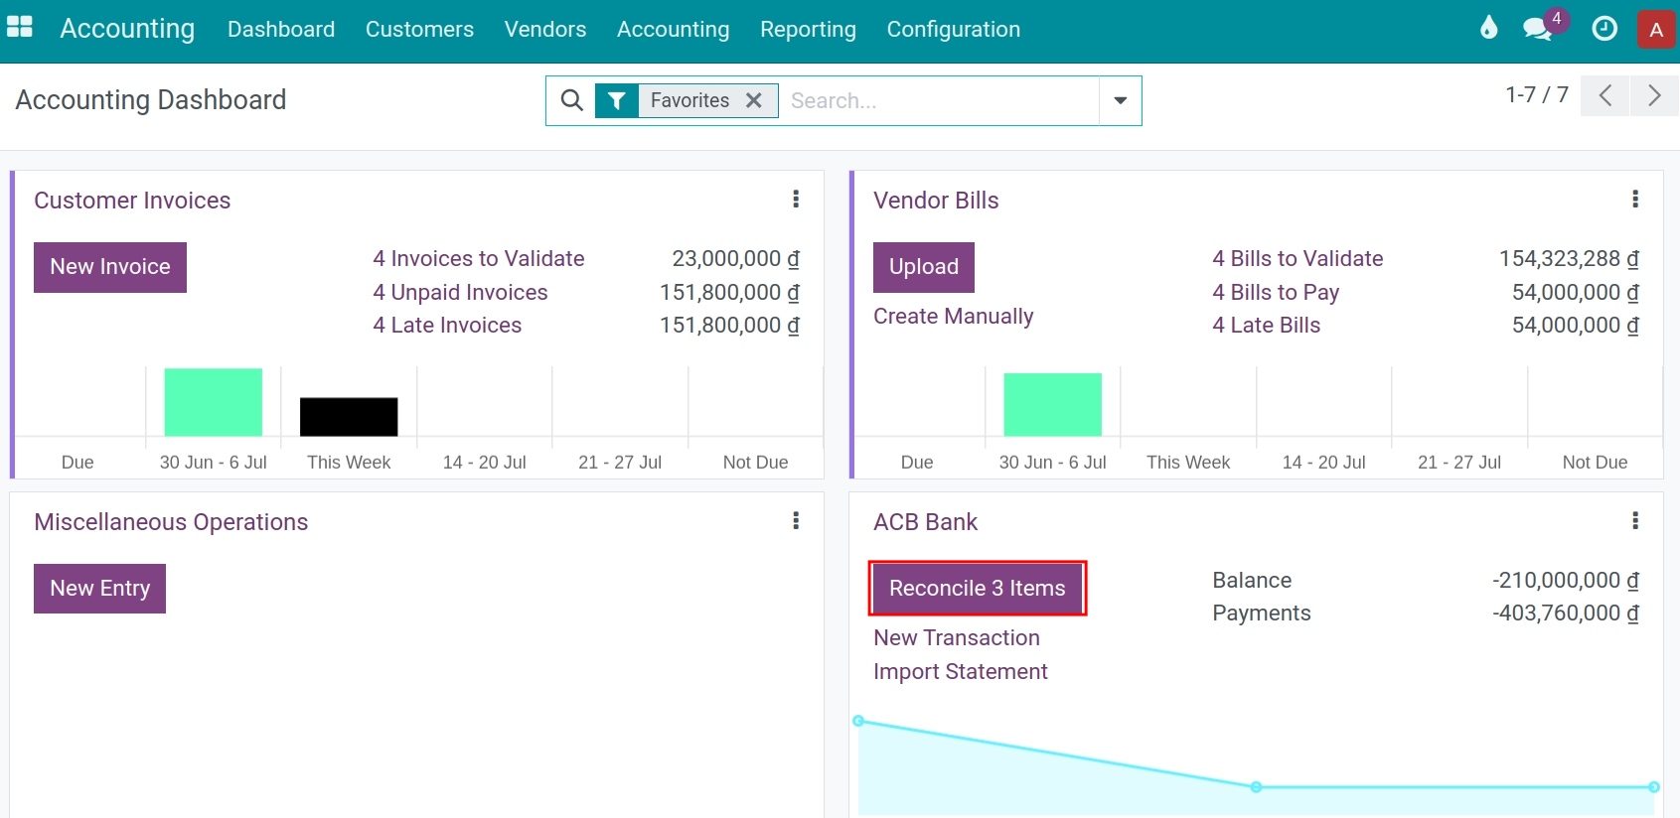Image resolution: width=1680 pixels, height=818 pixels.
Task: Open Customer Invoices three-dot menu
Action: 796,200
